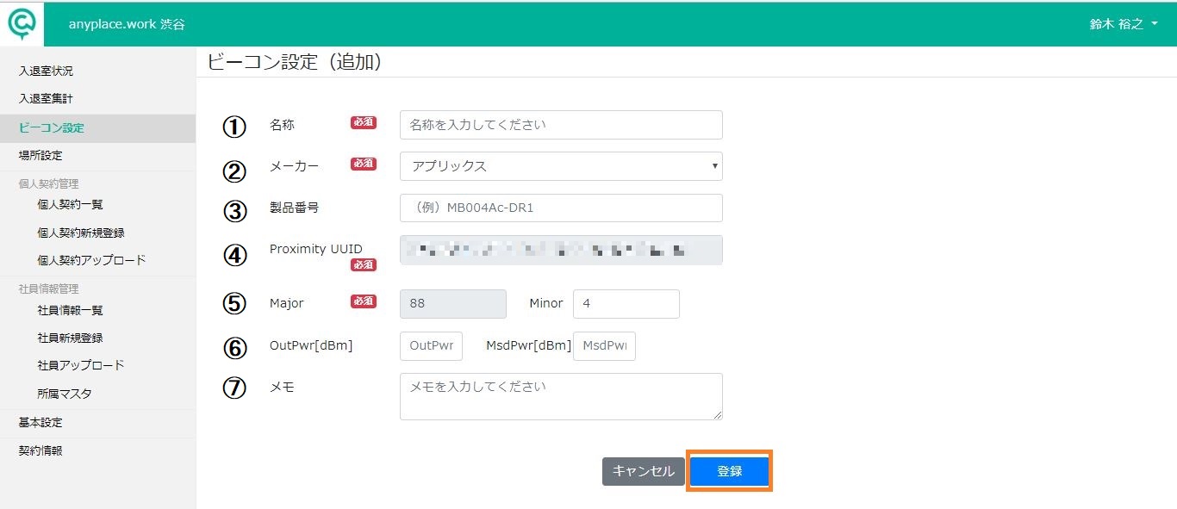Focus the 製品番号 input field
The image size is (1177, 509).
(561, 208)
